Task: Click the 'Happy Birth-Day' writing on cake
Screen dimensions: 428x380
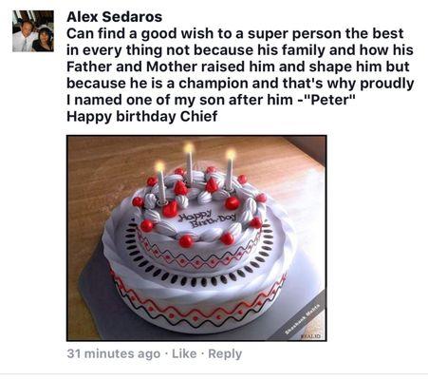Action: pyautogui.click(x=207, y=219)
